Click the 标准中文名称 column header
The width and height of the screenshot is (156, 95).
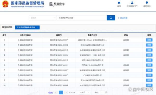[25, 35]
